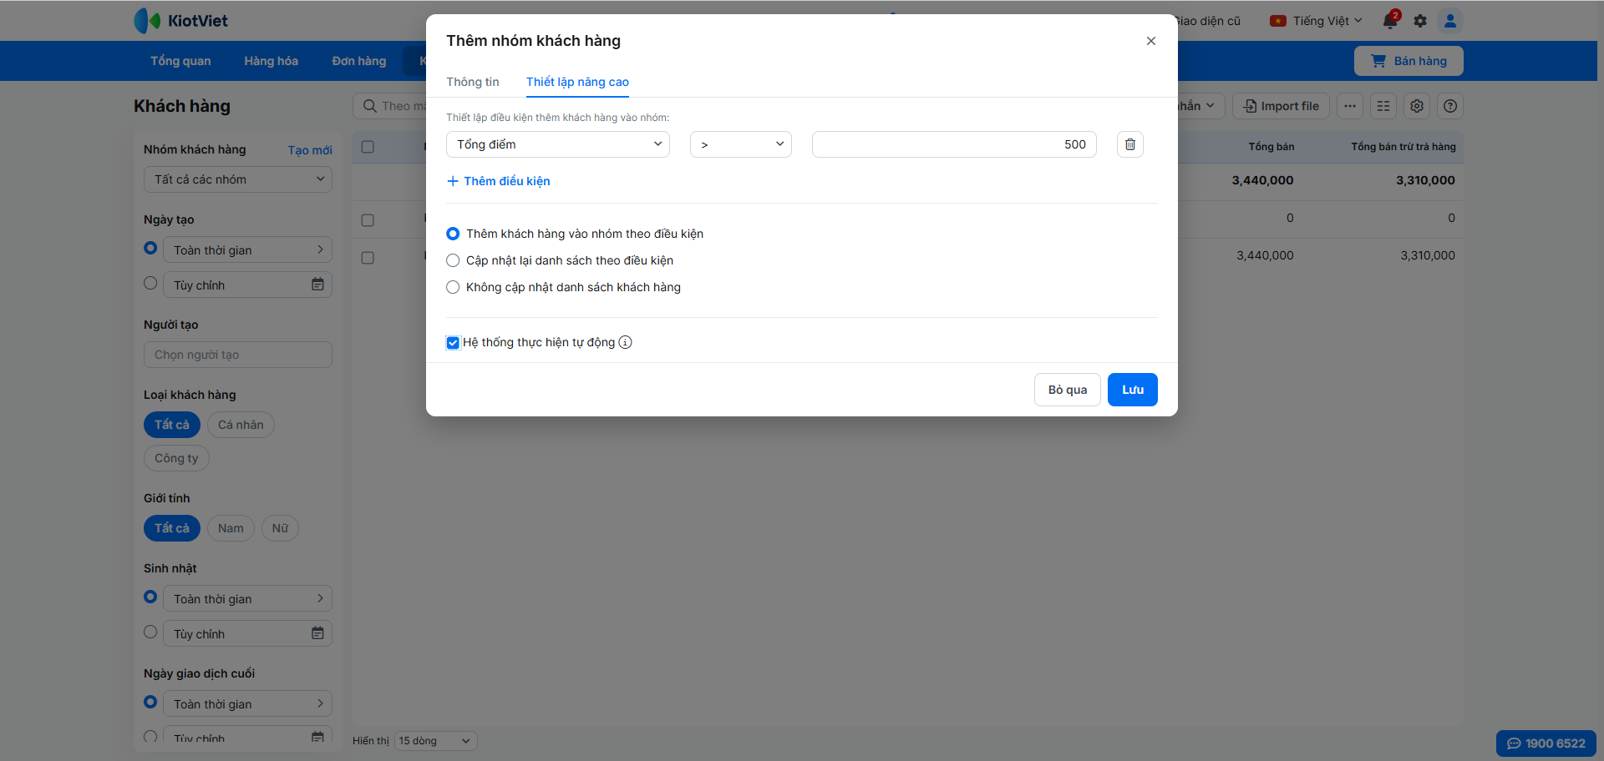This screenshot has width=1604, height=761.
Task: Click the info icon beside automatic system option
Action: click(625, 342)
